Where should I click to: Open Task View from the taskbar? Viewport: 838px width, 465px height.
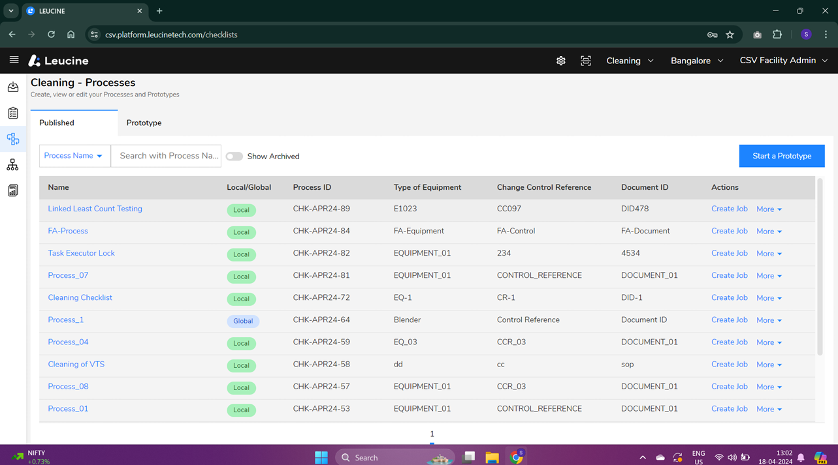click(x=469, y=457)
